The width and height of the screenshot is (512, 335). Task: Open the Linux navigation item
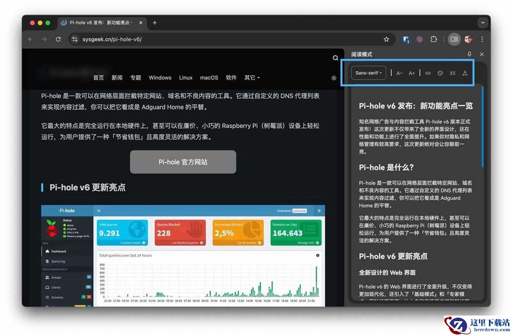(185, 78)
